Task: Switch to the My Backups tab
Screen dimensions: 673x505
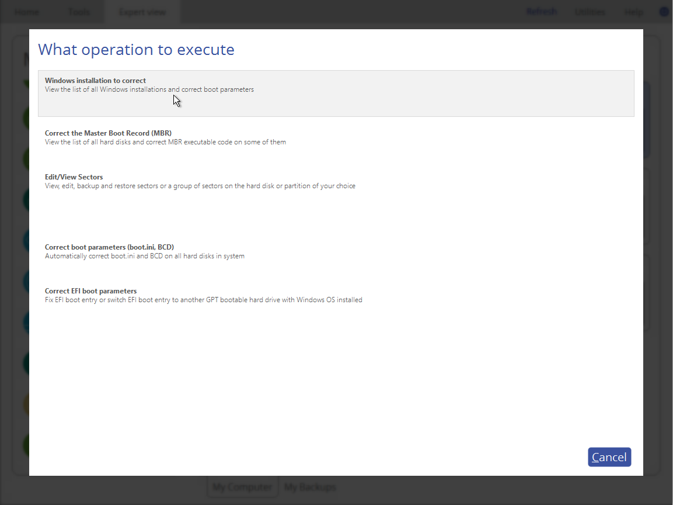Action: [x=309, y=487]
